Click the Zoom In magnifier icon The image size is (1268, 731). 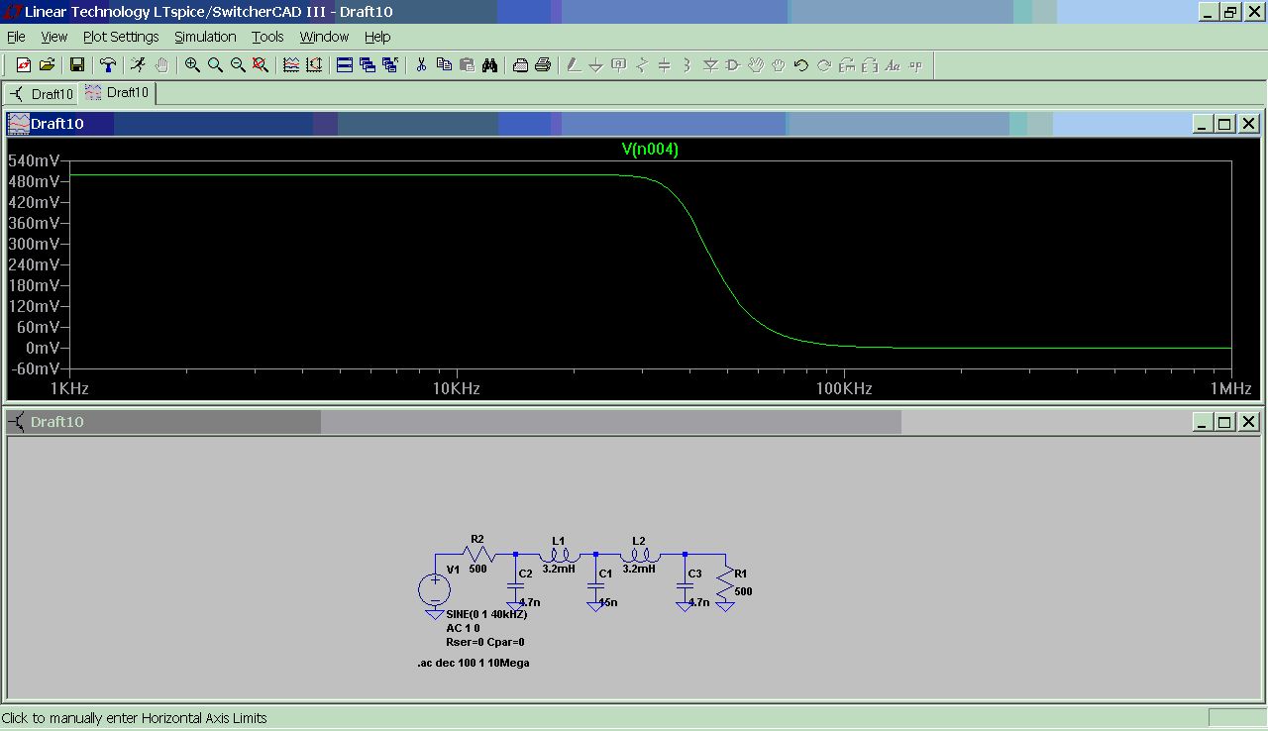(192, 65)
